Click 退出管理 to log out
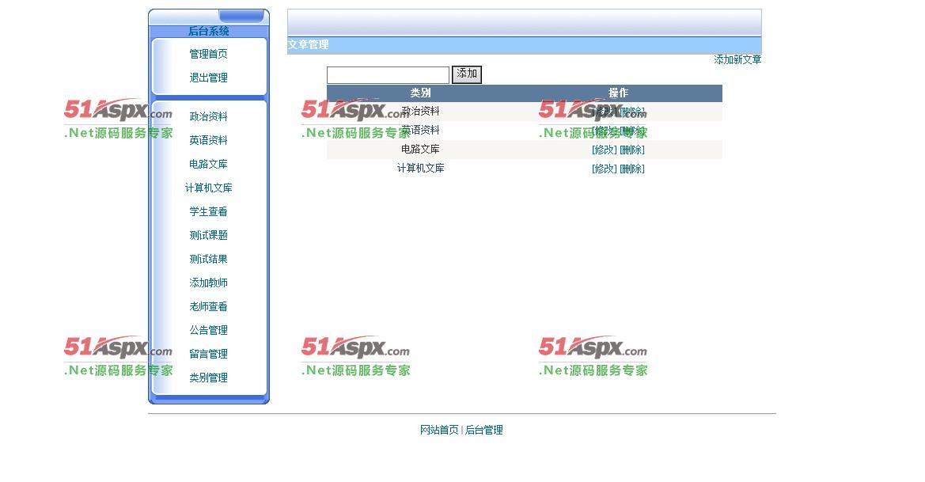 click(208, 78)
